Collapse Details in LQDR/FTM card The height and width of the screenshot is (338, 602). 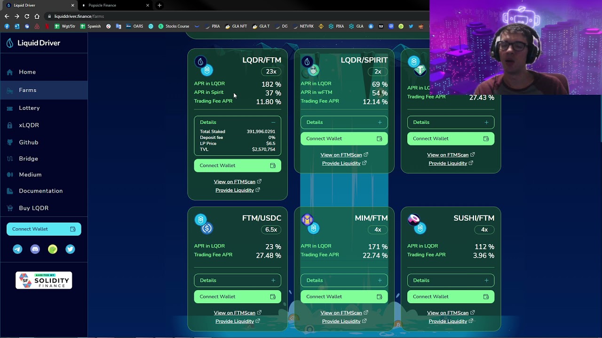coord(238,122)
